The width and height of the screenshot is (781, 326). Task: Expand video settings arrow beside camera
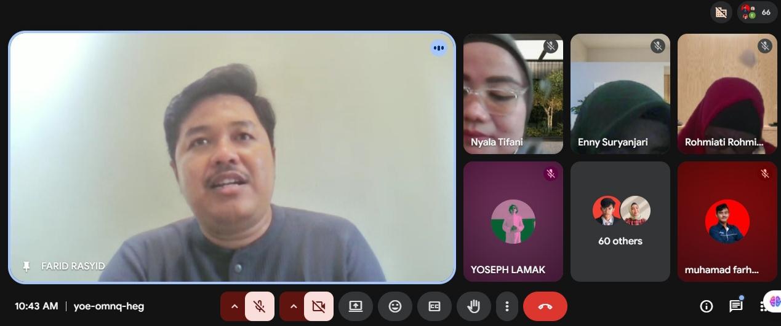coord(293,306)
